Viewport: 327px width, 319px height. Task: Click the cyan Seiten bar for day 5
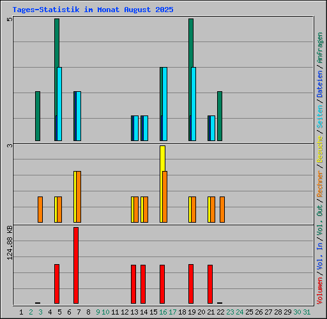point(59,104)
